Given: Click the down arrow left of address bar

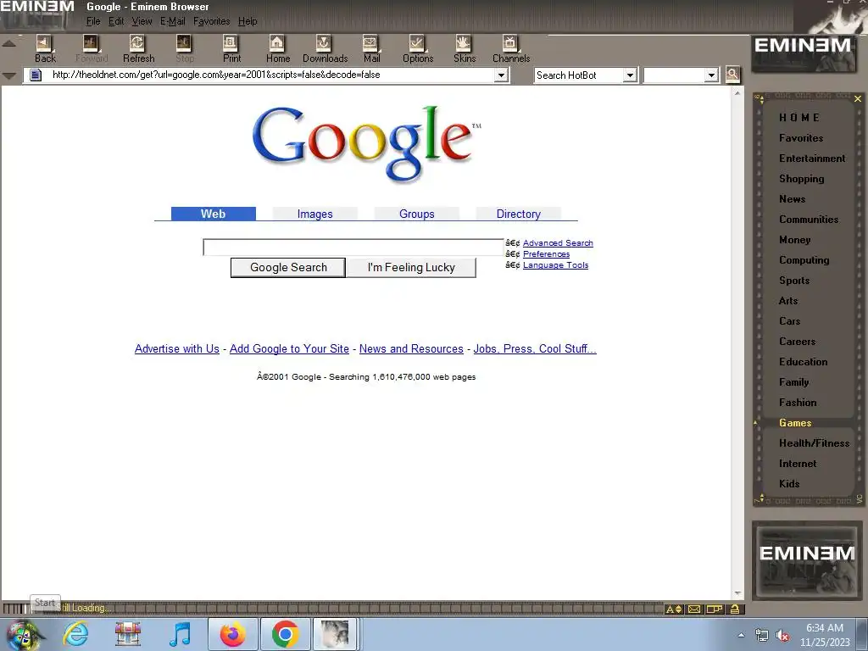Looking at the screenshot, I should tap(8, 75).
